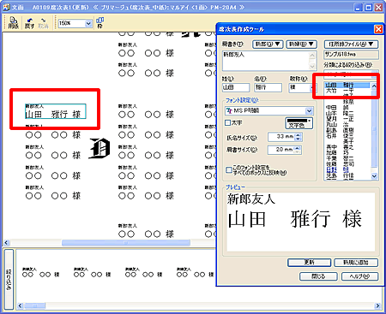Click the app icon in the title bar
The image size is (386, 314).
point(6,7)
